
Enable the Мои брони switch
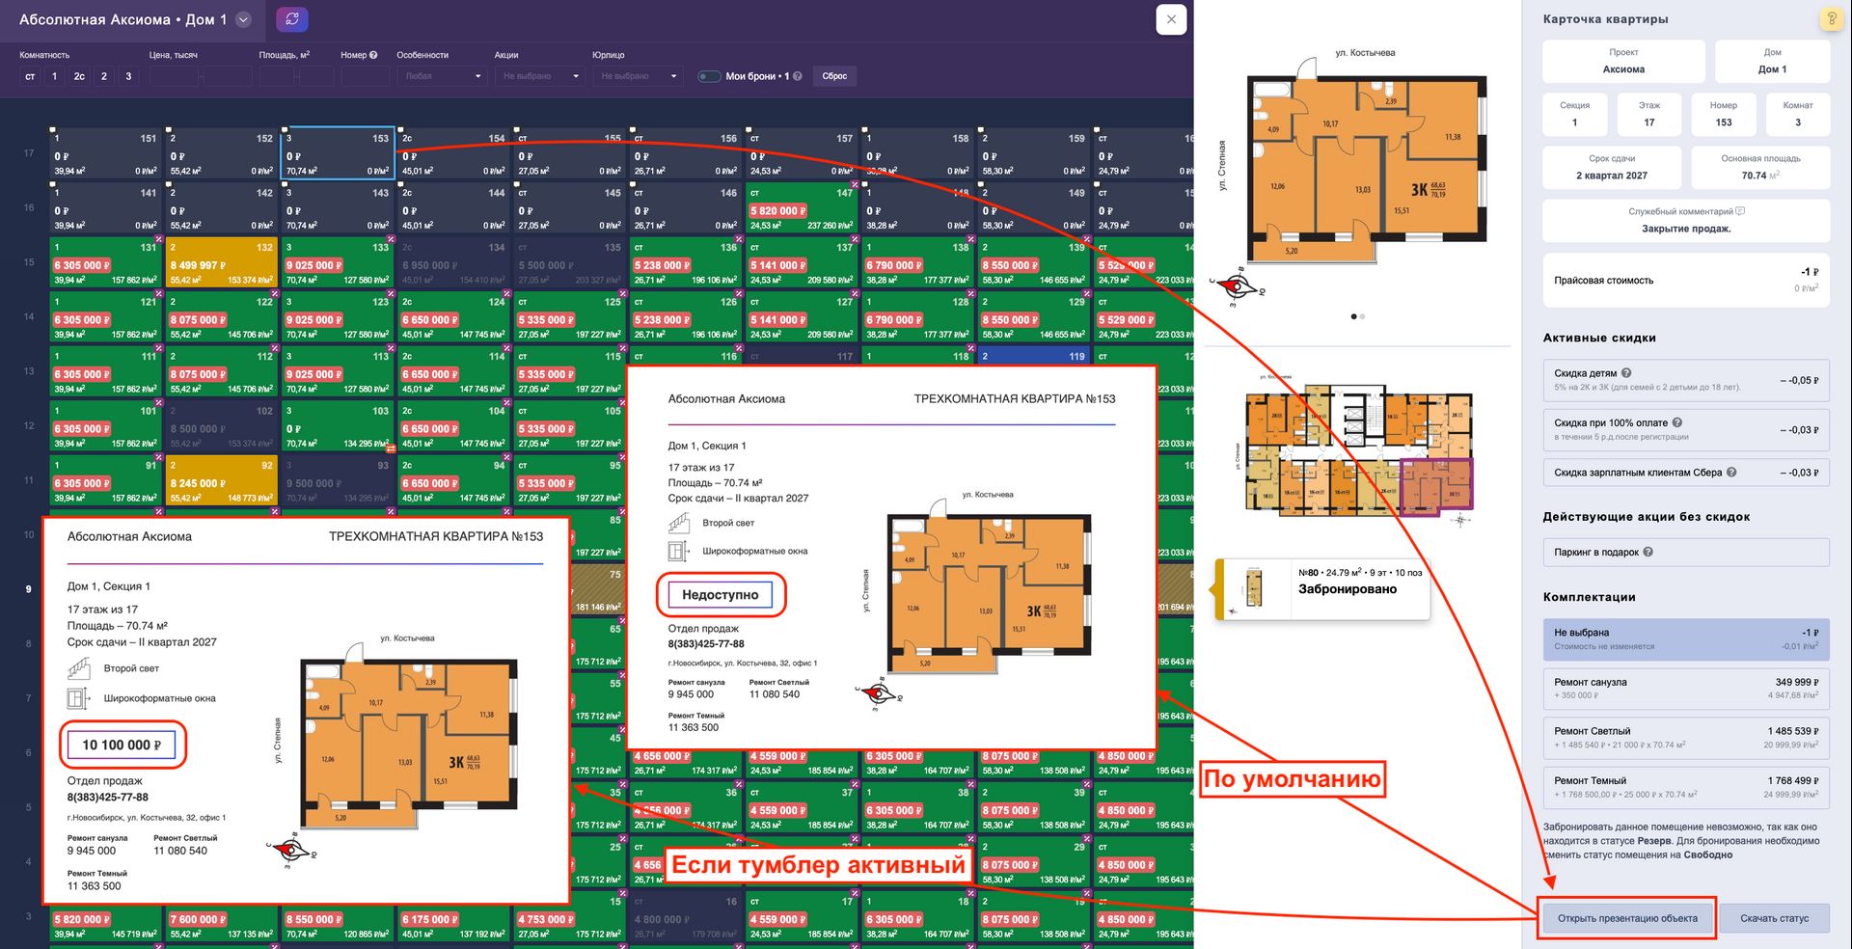[709, 76]
